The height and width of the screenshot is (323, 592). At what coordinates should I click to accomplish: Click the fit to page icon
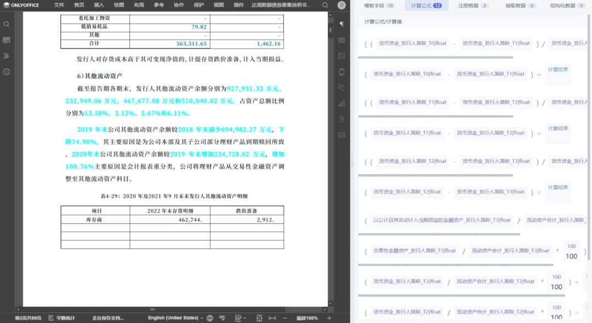pyautogui.click(x=259, y=318)
